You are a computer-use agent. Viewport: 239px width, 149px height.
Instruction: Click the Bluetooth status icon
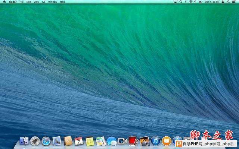[x=186, y=2]
